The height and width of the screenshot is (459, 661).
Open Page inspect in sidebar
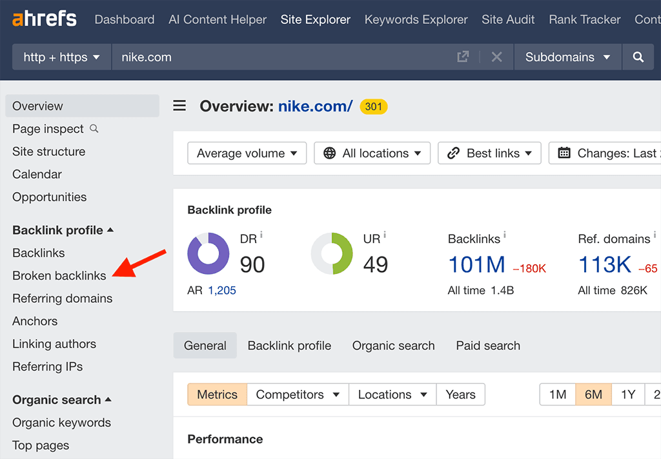[48, 128]
